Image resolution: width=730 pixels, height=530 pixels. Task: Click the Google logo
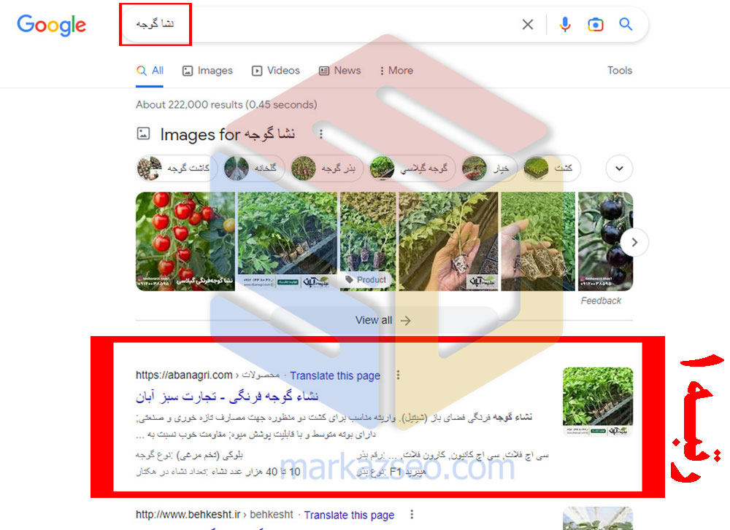(x=51, y=25)
